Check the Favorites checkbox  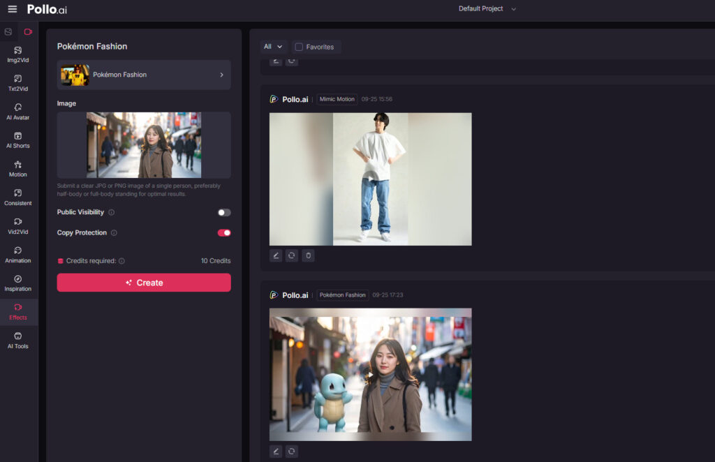point(299,47)
